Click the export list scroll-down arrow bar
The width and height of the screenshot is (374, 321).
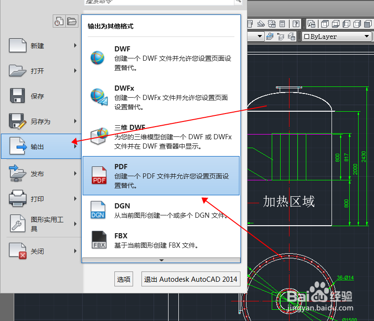pos(161,260)
